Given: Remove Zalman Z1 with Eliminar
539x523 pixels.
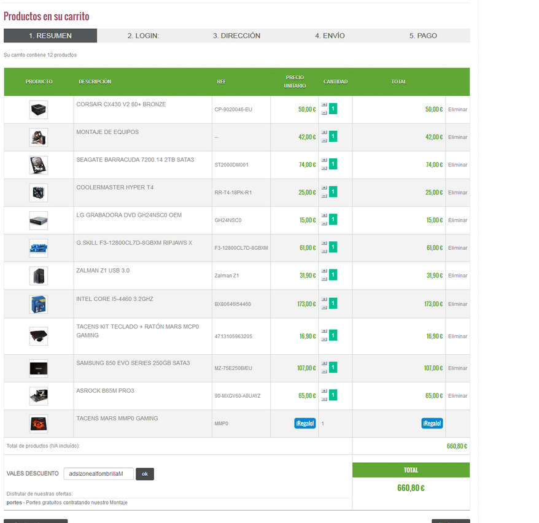Looking at the screenshot, I should 457,276.
